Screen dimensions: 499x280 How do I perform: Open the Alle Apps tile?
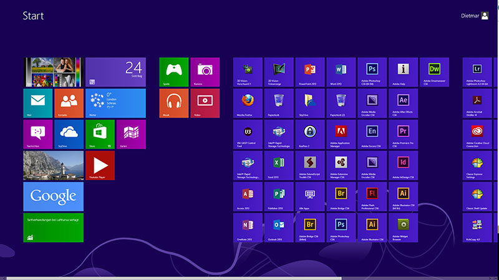tap(310, 196)
